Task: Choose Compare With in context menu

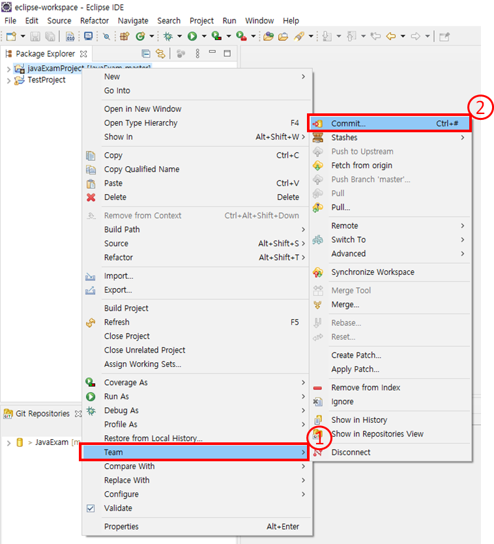Action: click(x=197, y=466)
